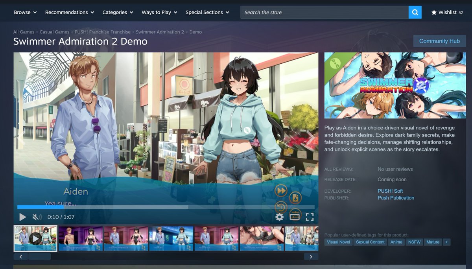Viewport: 472px width, 269px height.
Task: Click the game capsule header image
Action: 395,85
